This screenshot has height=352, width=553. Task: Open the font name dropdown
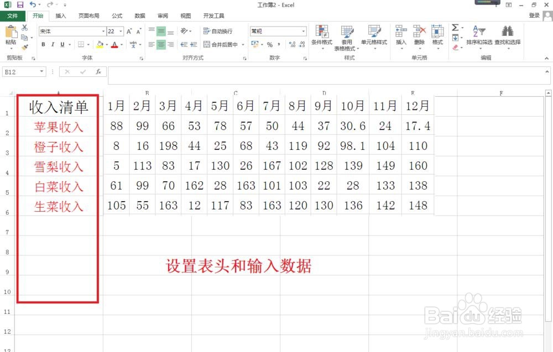coord(103,31)
